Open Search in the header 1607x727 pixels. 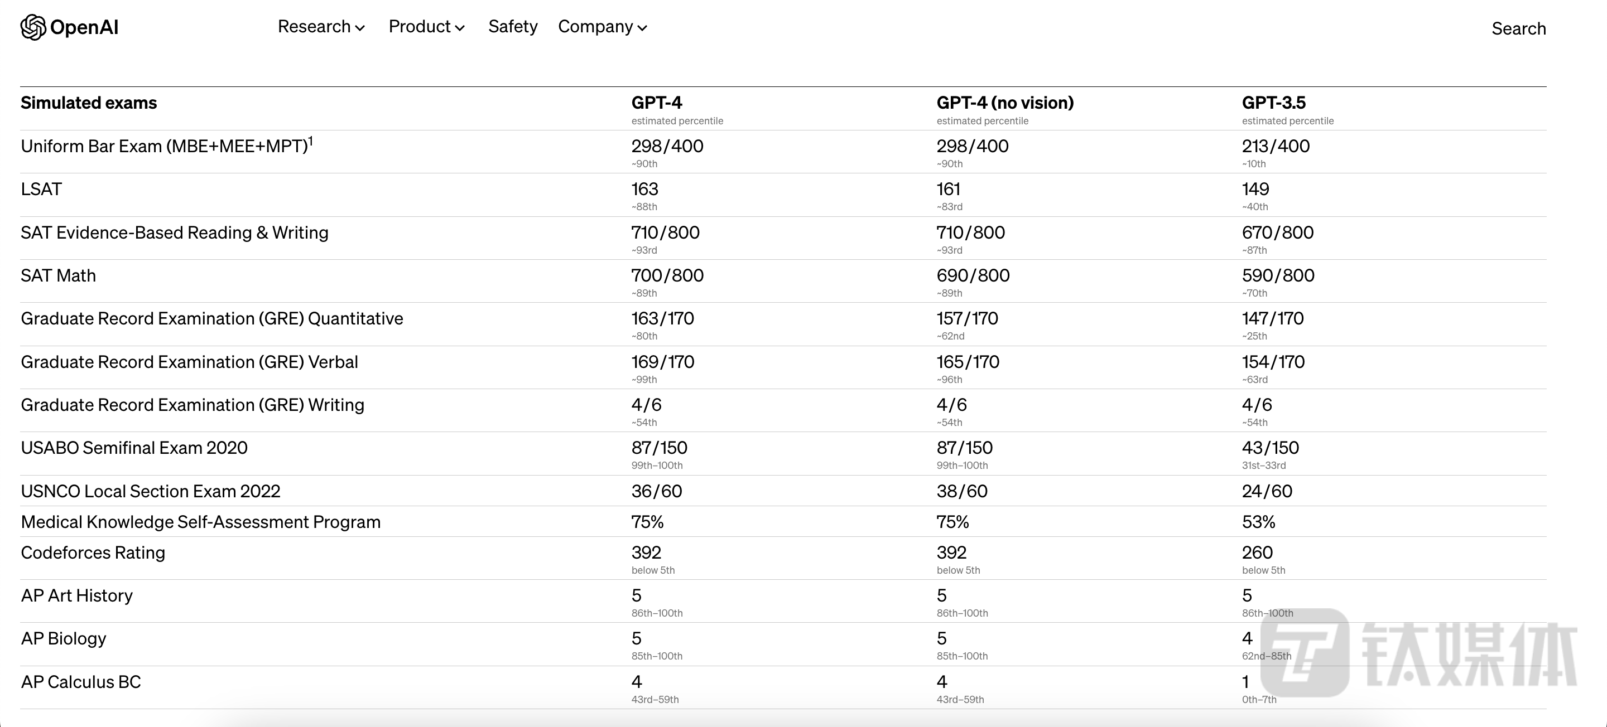[1518, 28]
